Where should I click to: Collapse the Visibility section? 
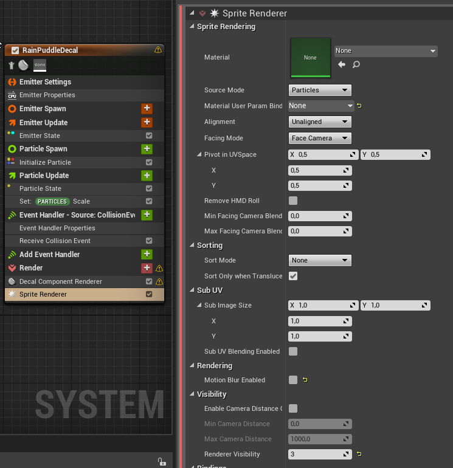(192, 394)
